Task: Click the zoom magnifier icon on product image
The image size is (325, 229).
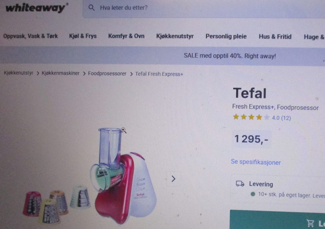Action: pos(124,130)
